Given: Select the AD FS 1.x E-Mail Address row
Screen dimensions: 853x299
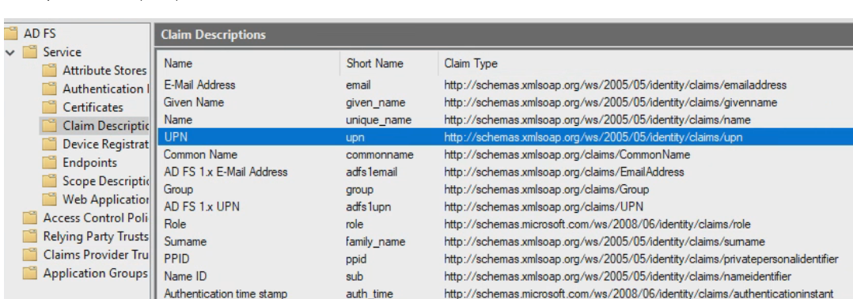Looking at the screenshot, I should [506, 172].
